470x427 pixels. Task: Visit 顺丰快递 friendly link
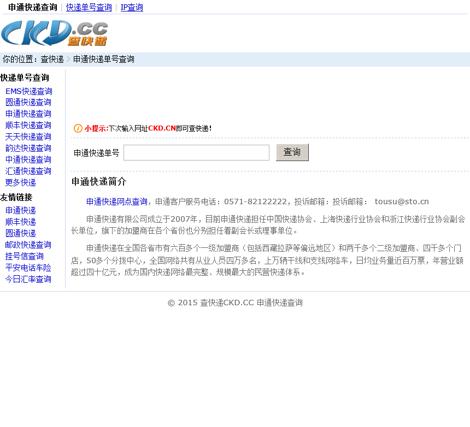click(21, 222)
